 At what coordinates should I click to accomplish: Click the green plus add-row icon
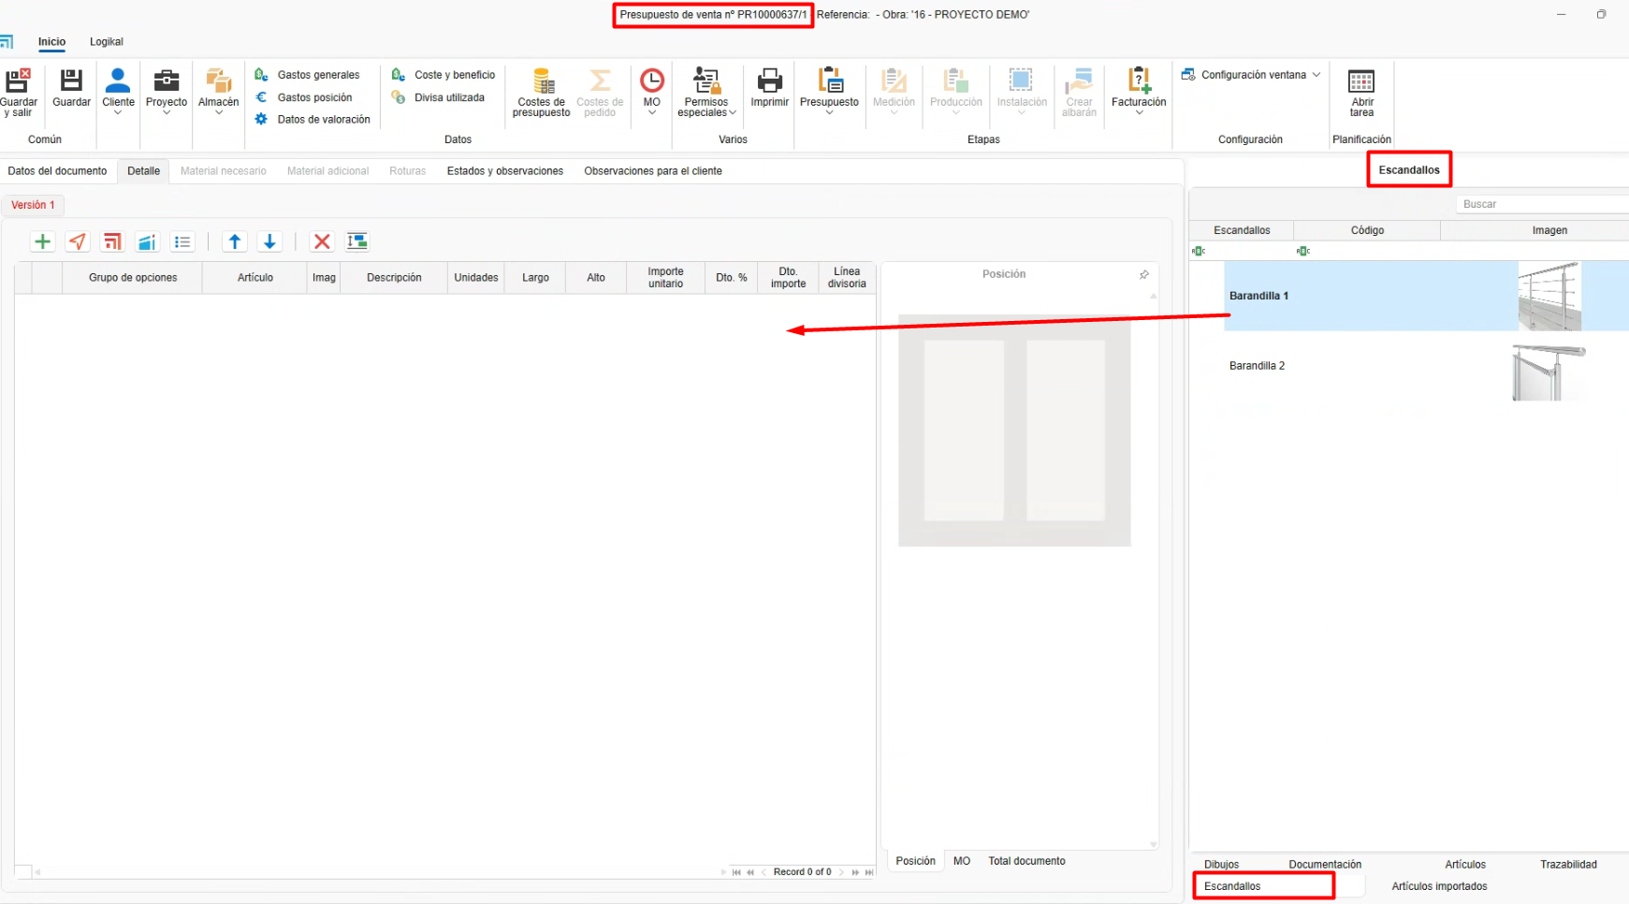pos(42,241)
